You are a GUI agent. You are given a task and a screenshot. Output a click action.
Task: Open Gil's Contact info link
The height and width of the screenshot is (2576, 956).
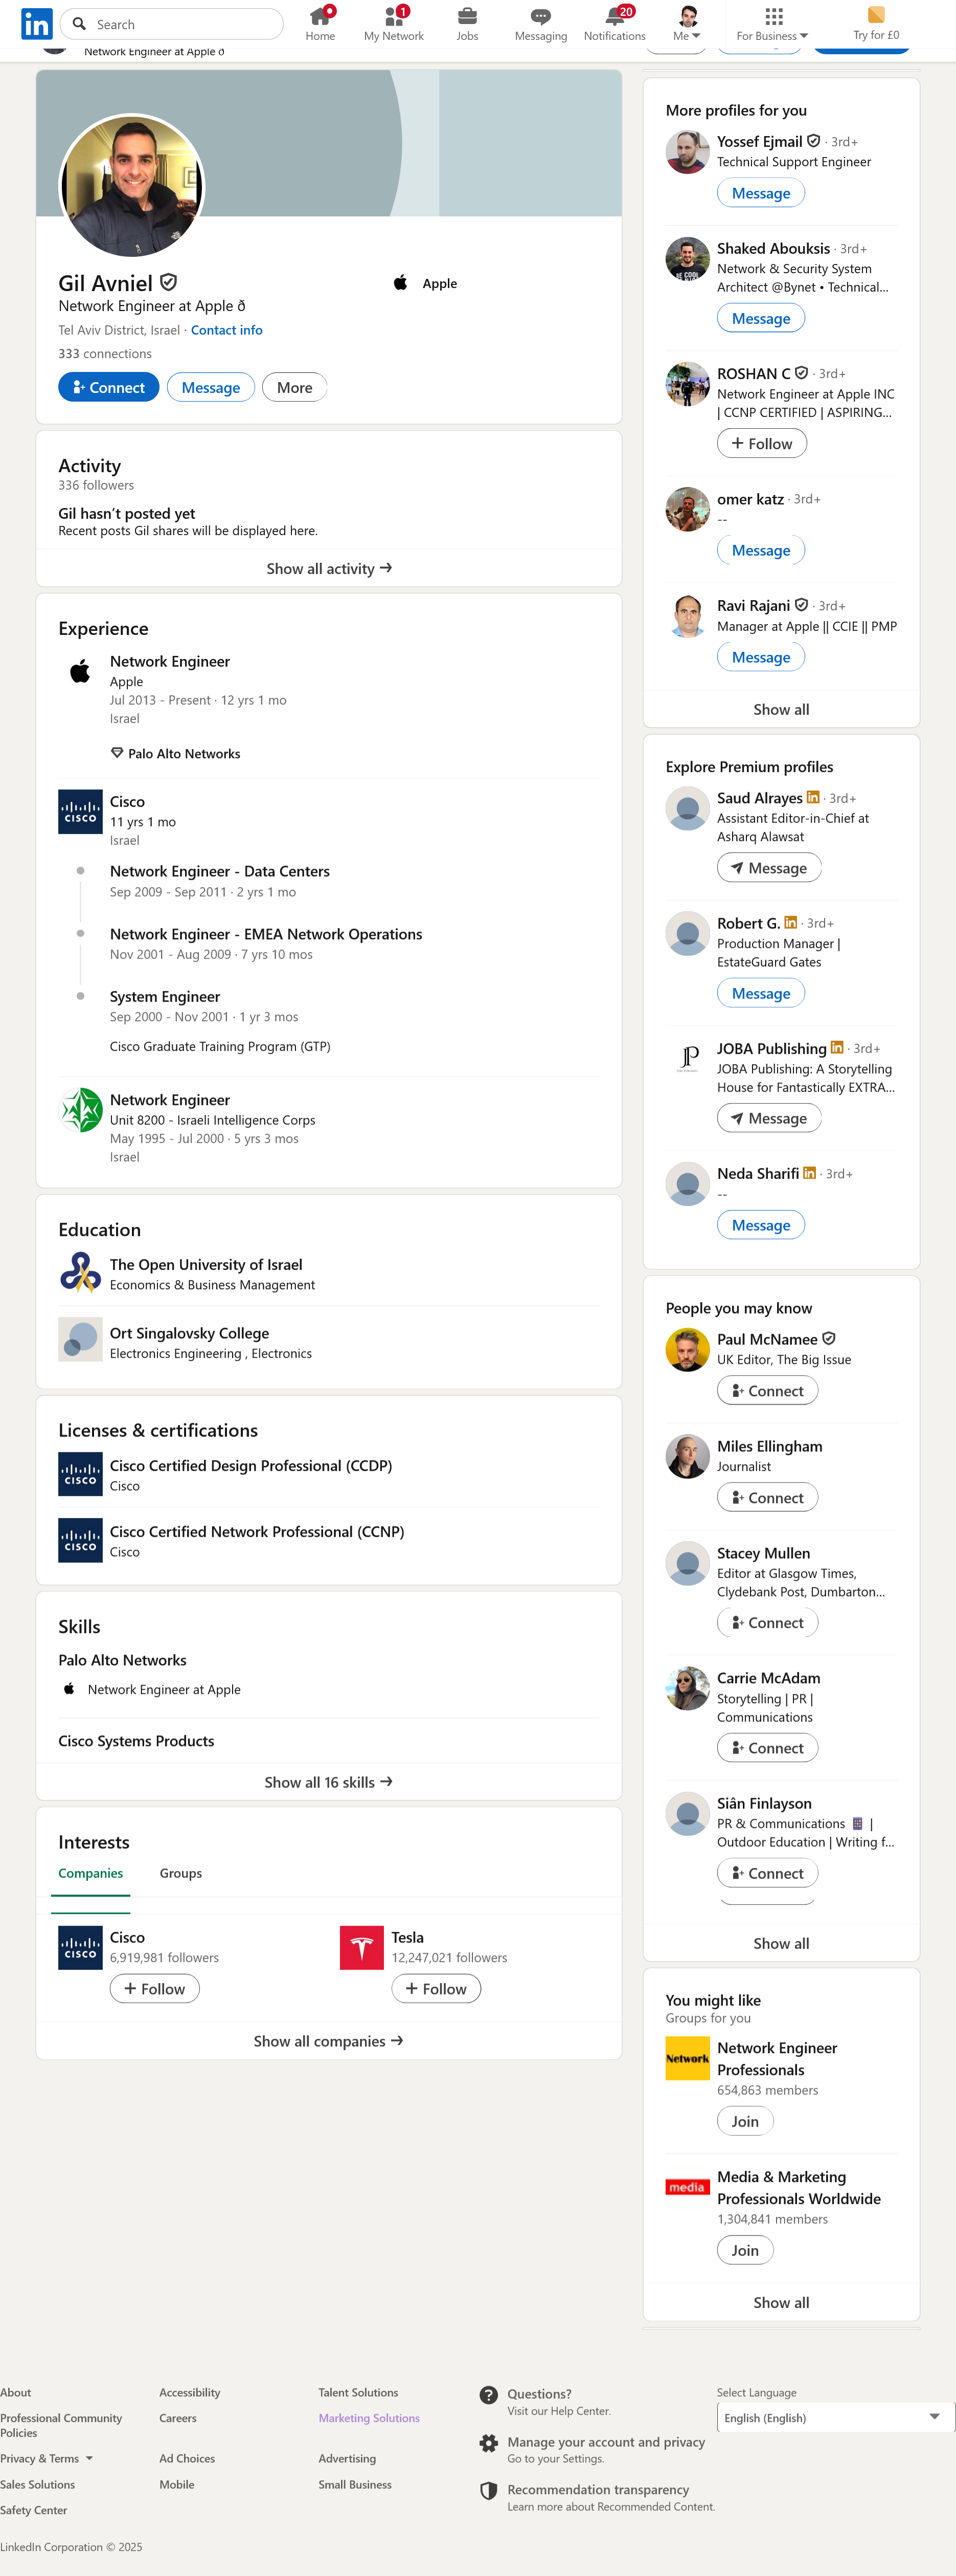pos(227,330)
